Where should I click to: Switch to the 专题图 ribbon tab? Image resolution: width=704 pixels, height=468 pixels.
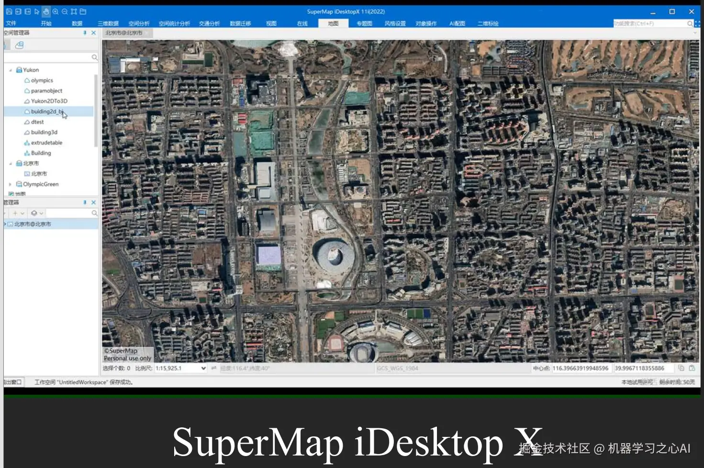pos(364,23)
